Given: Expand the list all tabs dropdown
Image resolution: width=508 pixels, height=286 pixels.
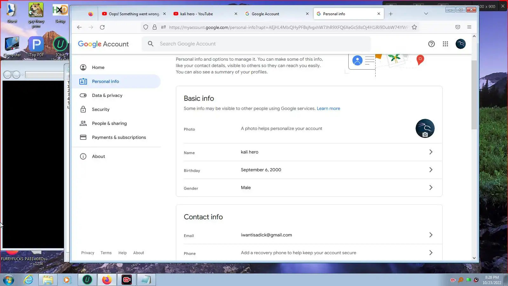Looking at the screenshot, I should click(x=426, y=14).
